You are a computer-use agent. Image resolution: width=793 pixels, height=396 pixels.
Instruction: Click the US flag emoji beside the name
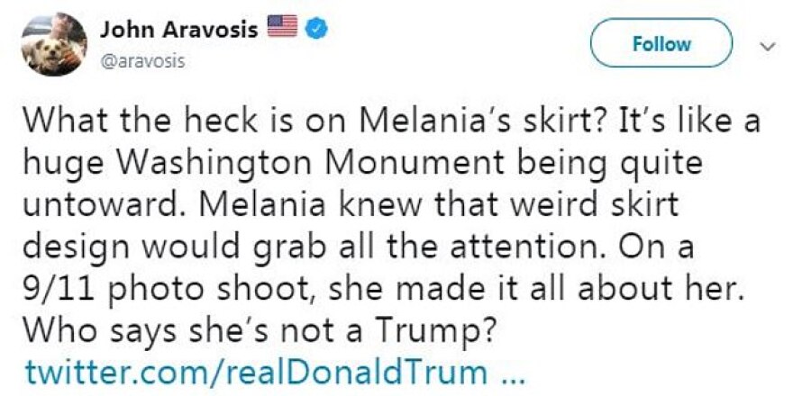click(x=282, y=28)
